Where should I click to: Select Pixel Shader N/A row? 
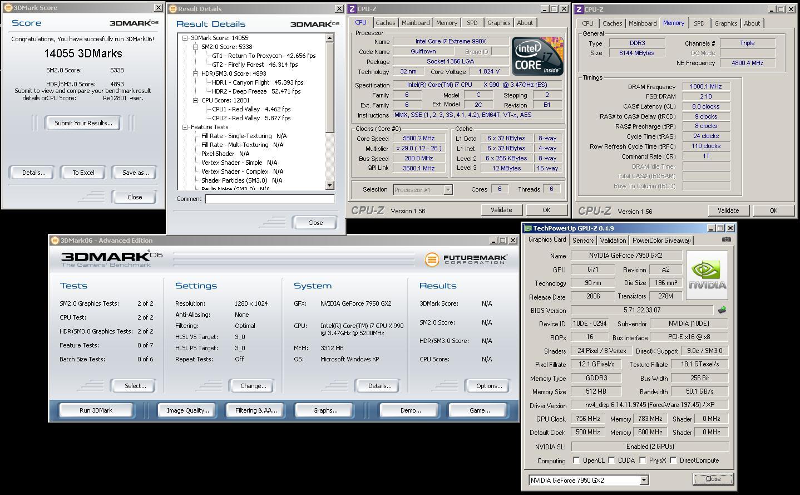coord(225,154)
